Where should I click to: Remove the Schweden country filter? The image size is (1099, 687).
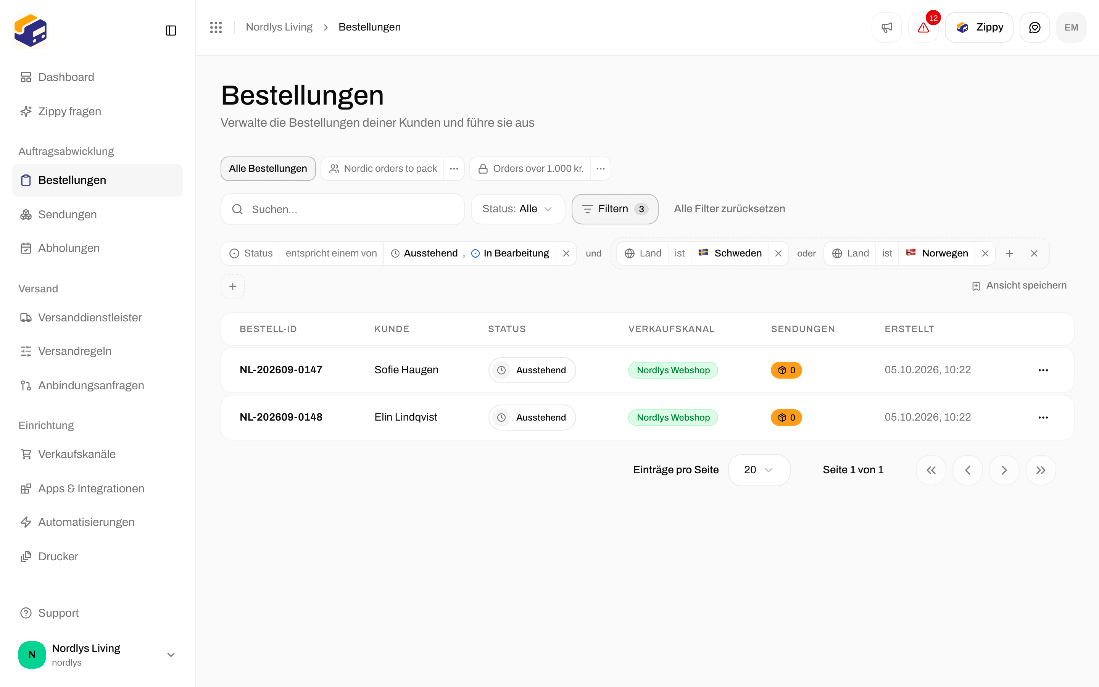click(x=778, y=253)
